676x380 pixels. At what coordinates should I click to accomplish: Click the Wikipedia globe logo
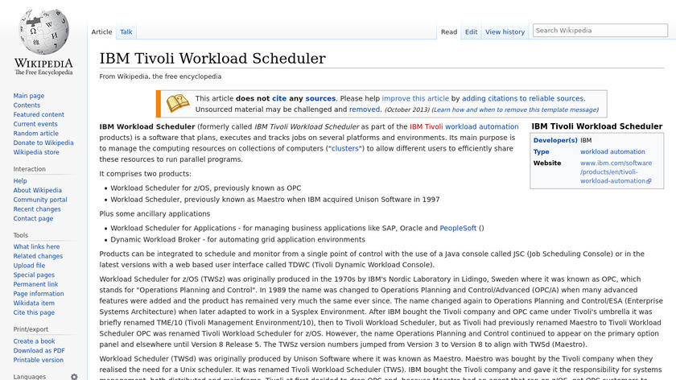(43, 31)
